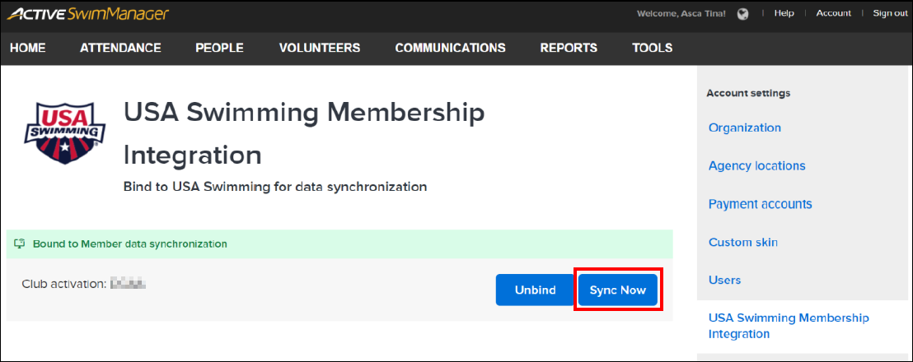Viewport: 913px width, 362px height.
Task: Open Organization account settings
Action: [x=745, y=128]
